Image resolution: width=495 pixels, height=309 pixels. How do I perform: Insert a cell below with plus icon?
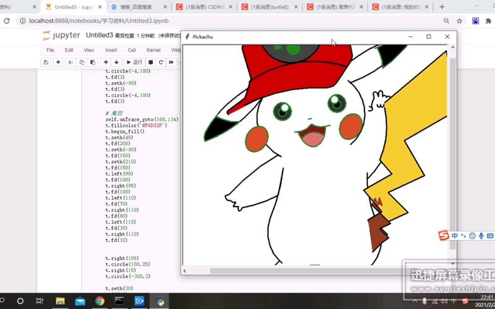coord(58,62)
